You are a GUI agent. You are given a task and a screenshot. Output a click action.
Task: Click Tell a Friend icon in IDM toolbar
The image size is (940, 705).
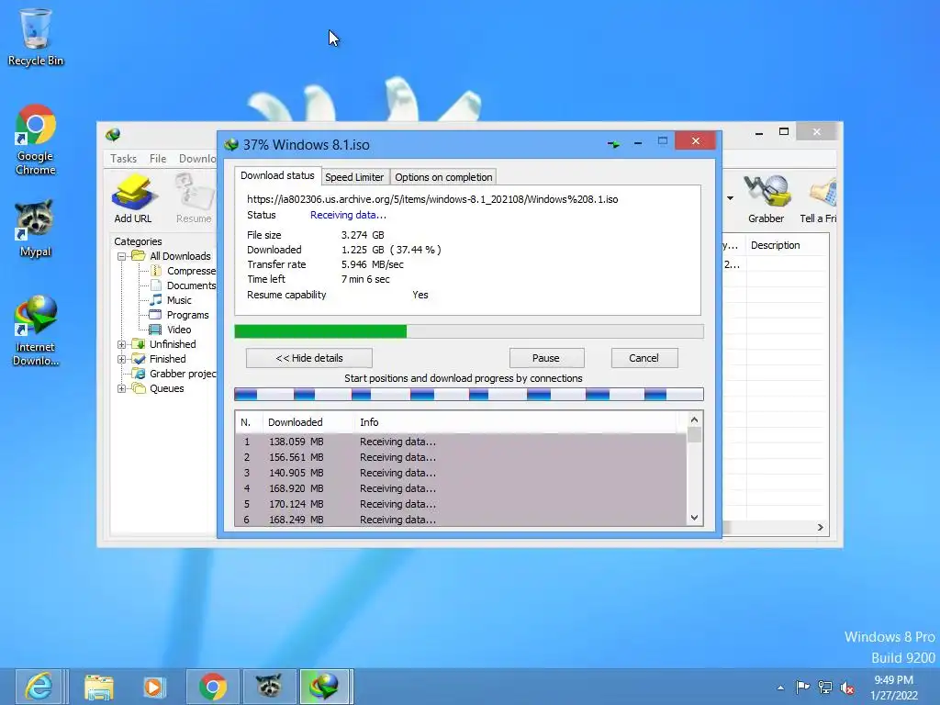[x=818, y=198]
